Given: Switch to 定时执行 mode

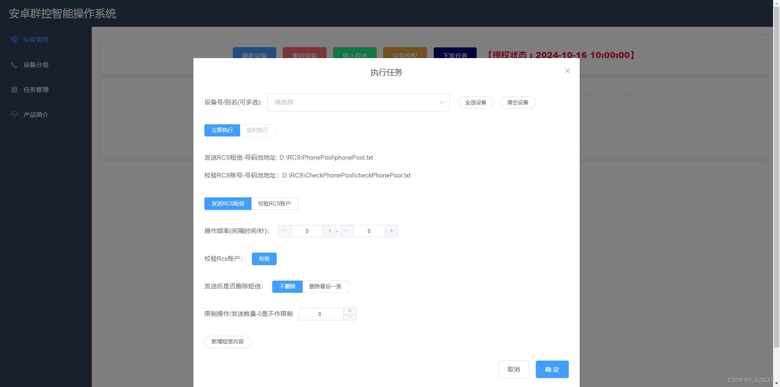Looking at the screenshot, I should (258, 130).
